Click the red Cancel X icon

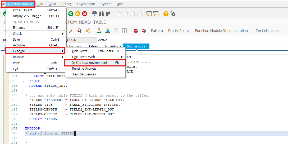point(84,14)
